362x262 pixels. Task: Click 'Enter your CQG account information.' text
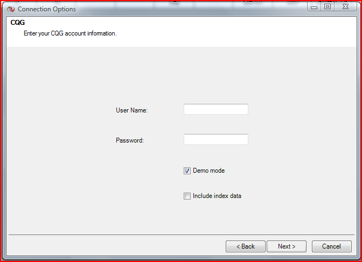click(70, 33)
